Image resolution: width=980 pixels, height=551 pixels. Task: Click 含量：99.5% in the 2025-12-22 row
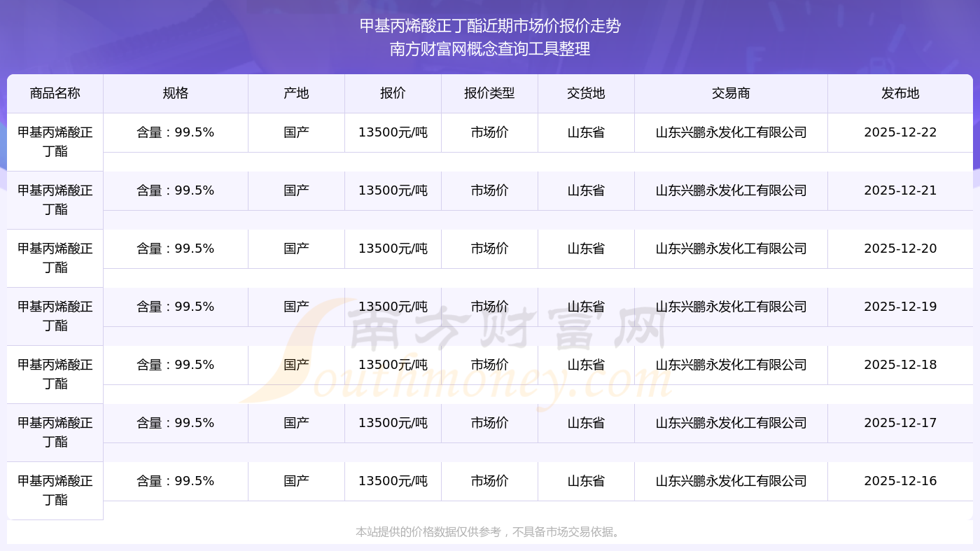176,132
